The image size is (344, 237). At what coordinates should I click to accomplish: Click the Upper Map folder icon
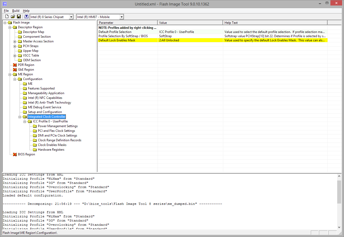(x=20, y=51)
